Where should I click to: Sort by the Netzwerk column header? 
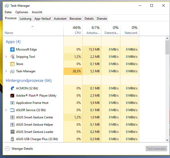click(x=130, y=31)
